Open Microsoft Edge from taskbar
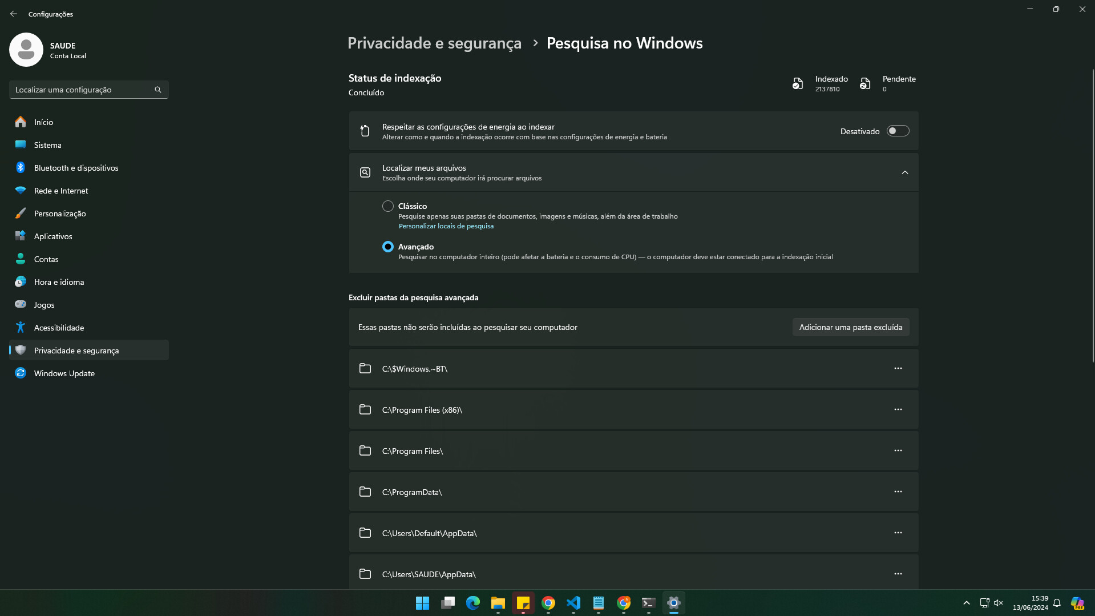The image size is (1095, 616). [x=473, y=603]
